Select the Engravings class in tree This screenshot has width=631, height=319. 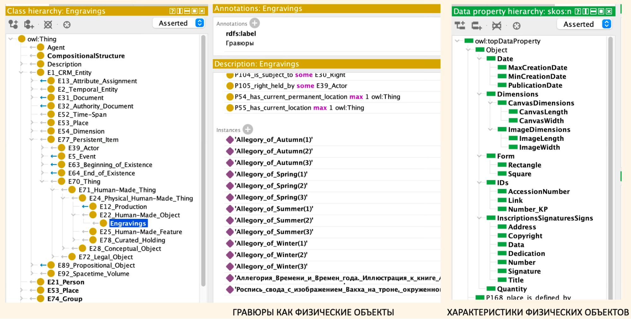[128, 223]
